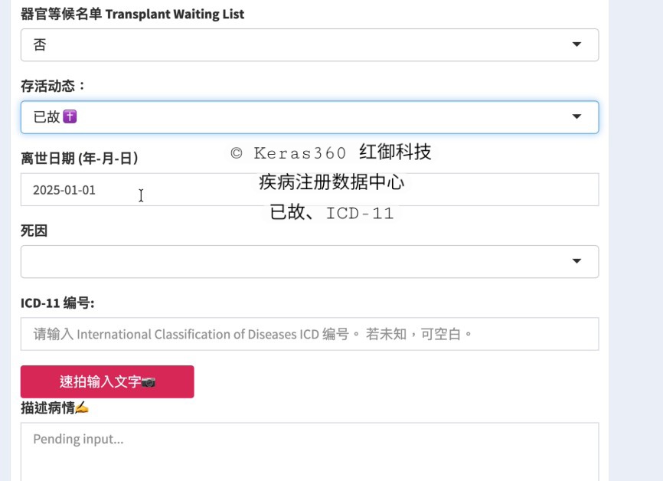Click the 存活动态 field label
This screenshot has width=663, height=481.
tap(54, 87)
